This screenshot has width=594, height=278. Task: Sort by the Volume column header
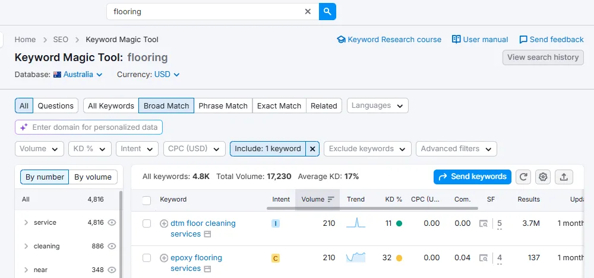(317, 199)
